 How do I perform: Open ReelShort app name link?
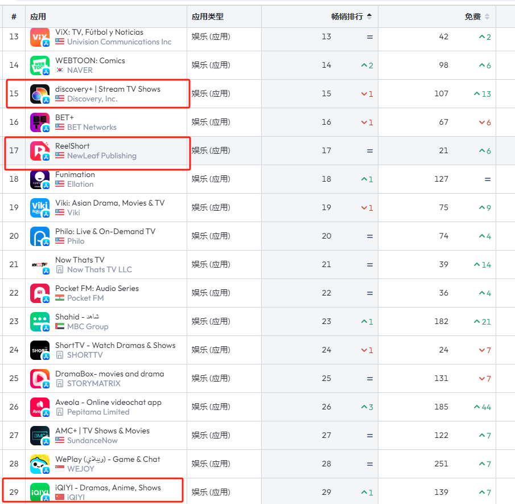(72, 146)
